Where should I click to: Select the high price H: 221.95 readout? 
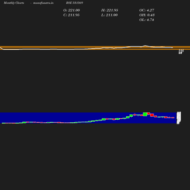point(109,10)
